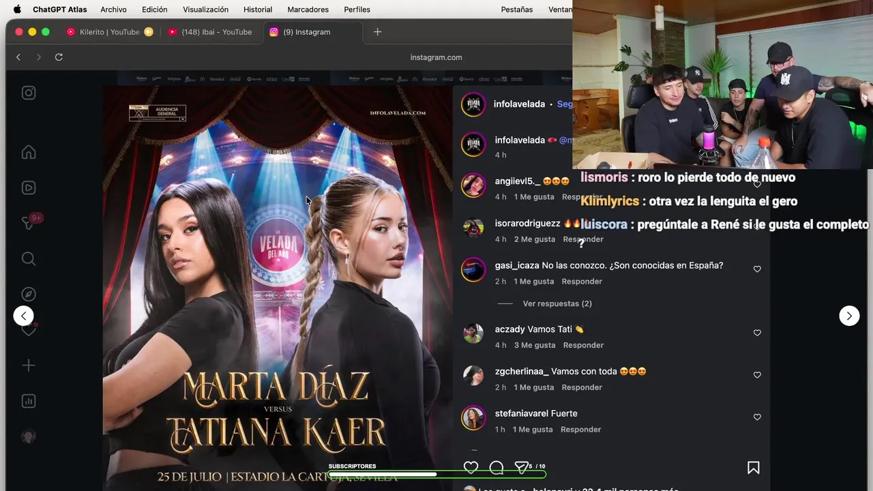
Task: Click the share icon below the post
Action: 521,468
